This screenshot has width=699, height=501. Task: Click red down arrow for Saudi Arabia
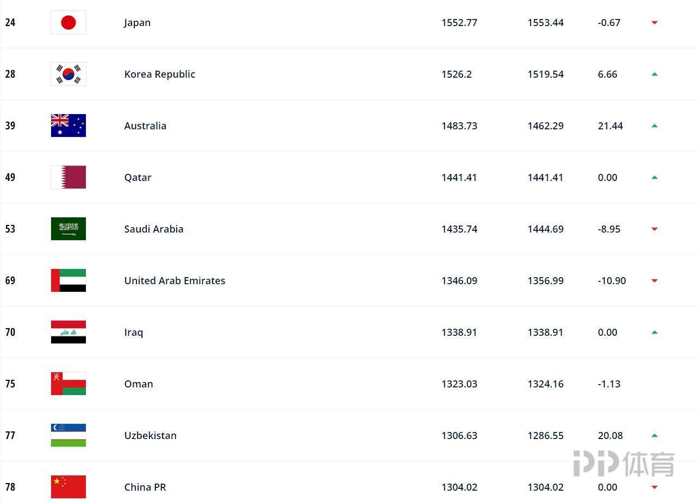654,229
